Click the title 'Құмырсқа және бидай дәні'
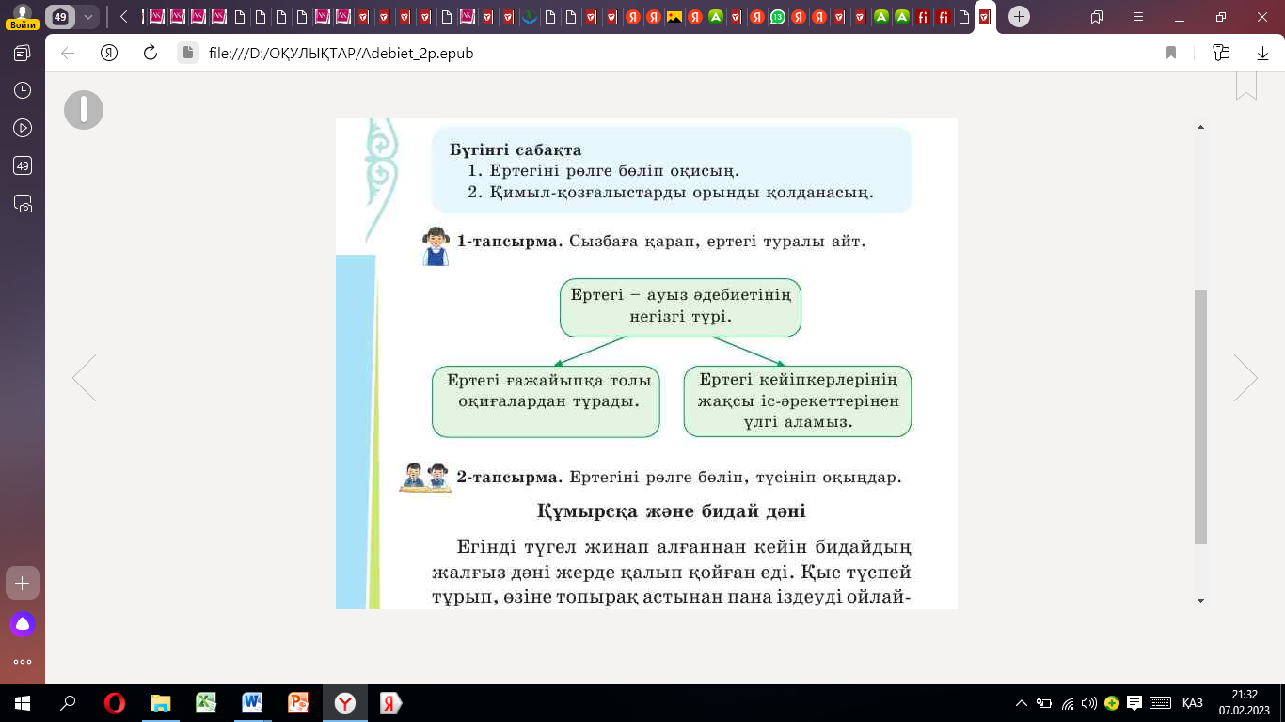 (671, 511)
